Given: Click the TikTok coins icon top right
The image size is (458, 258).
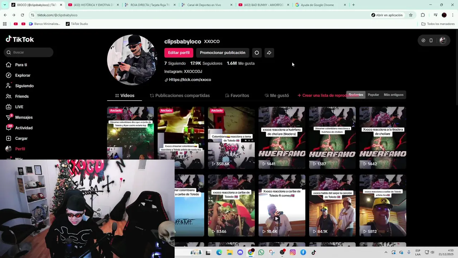Looking at the screenshot, I should click(x=423, y=40).
